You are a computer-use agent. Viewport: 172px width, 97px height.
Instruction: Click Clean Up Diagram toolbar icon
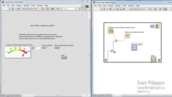(x=165, y=9)
